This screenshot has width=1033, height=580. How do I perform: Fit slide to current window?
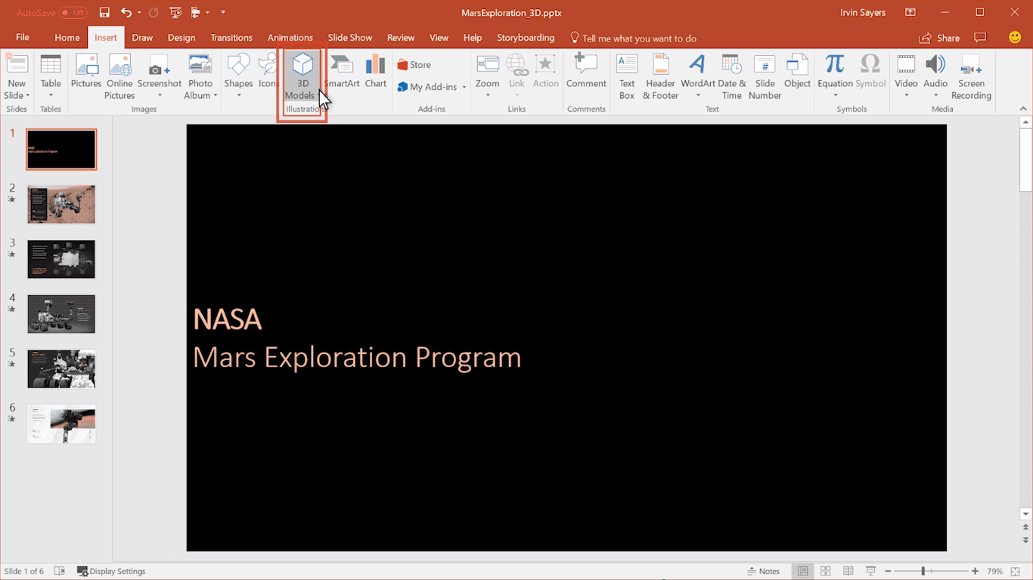click(1016, 572)
